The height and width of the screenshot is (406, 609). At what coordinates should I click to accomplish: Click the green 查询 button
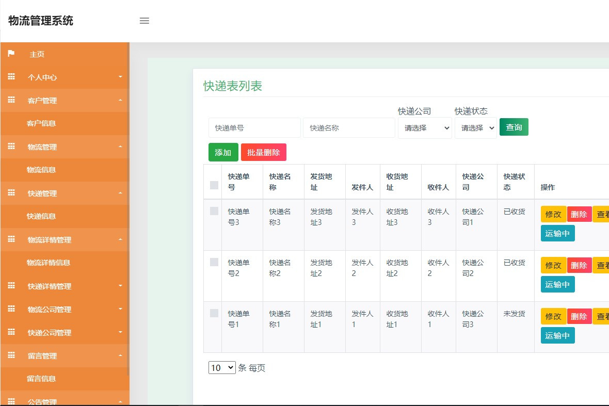pyautogui.click(x=514, y=127)
